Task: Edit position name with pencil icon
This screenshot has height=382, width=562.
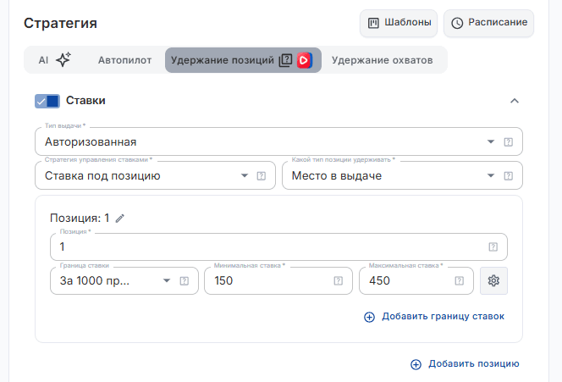Action: click(x=119, y=219)
